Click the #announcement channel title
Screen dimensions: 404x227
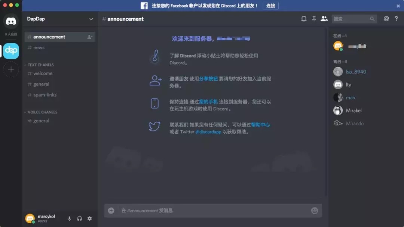click(125, 19)
